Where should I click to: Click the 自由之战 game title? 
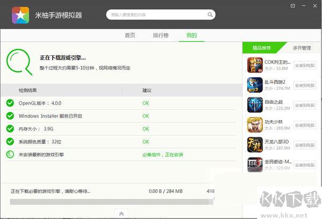click(x=274, y=102)
